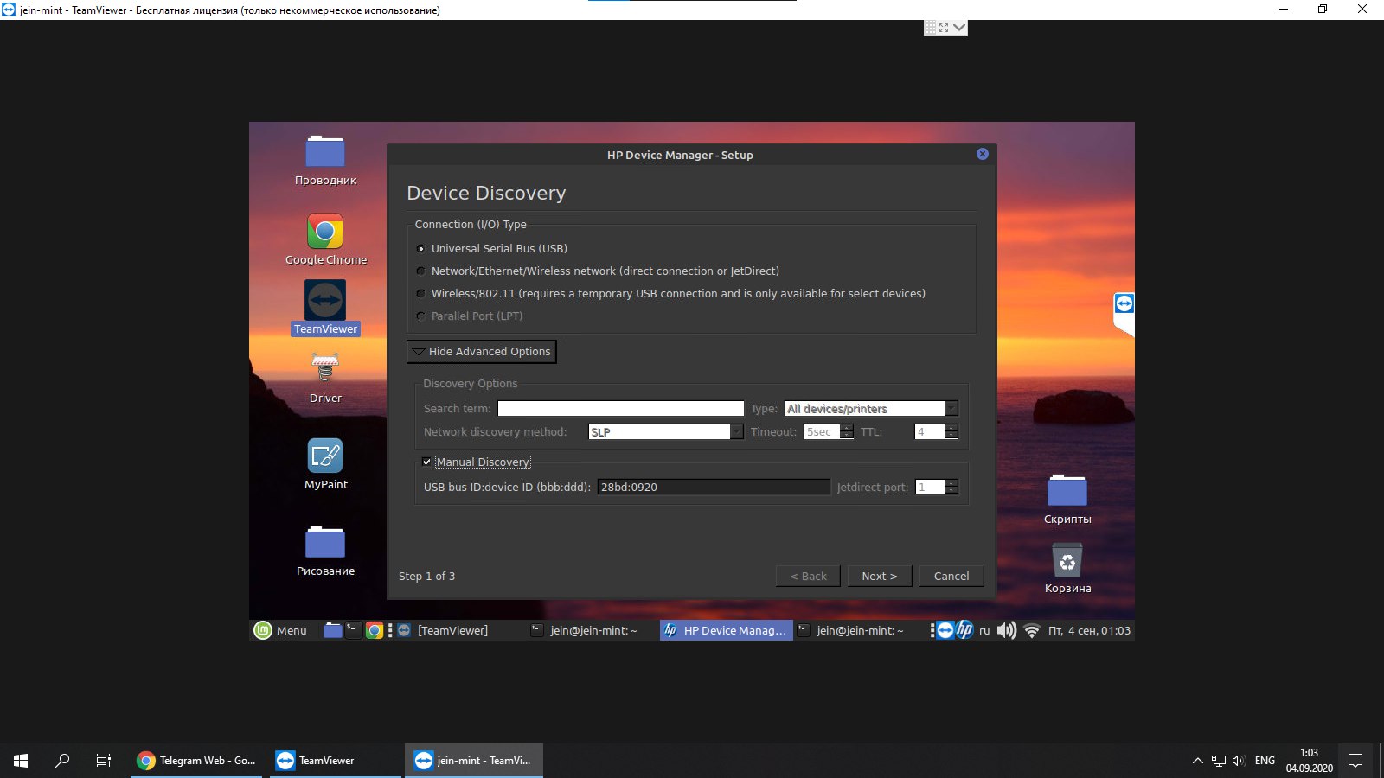Click the USB bus ID:device ID field

[x=714, y=487]
